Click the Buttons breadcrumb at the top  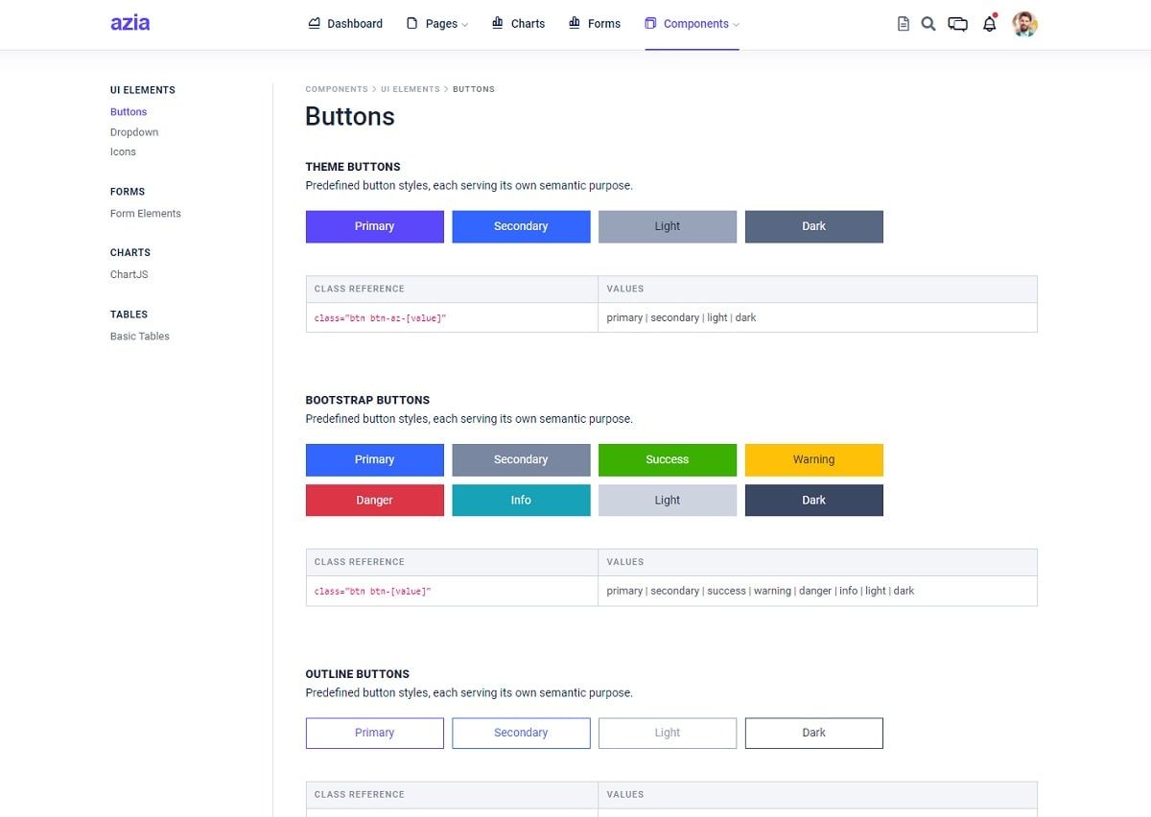click(x=474, y=88)
